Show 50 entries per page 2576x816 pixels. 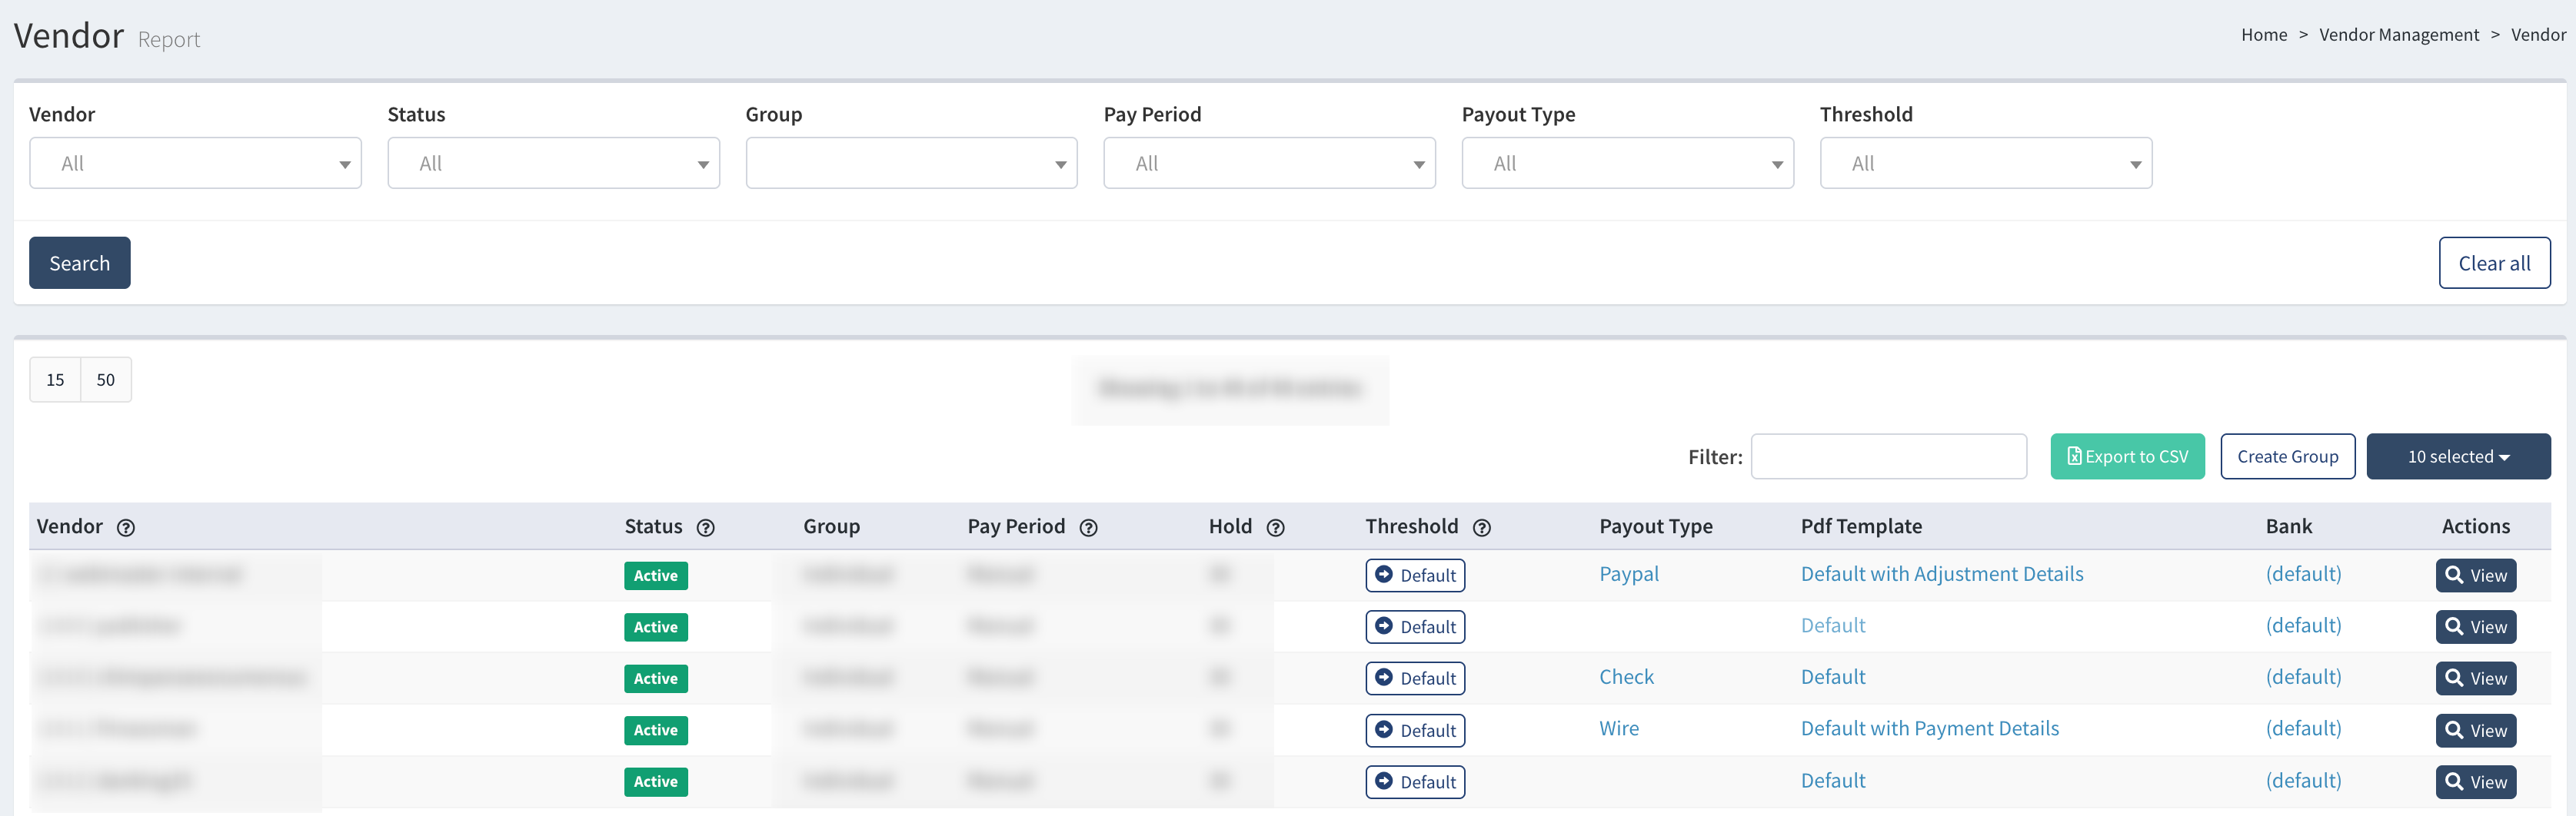click(x=106, y=380)
